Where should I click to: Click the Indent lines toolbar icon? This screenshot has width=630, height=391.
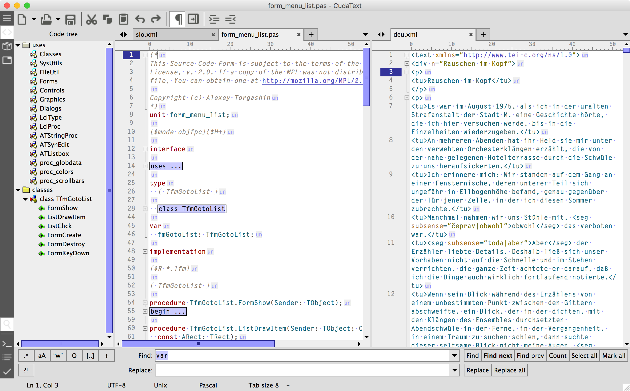pyautogui.click(x=214, y=19)
